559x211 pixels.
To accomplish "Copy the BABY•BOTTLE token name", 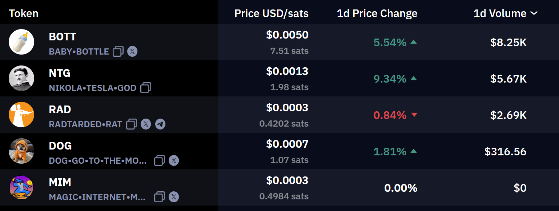I will (x=118, y=51).
